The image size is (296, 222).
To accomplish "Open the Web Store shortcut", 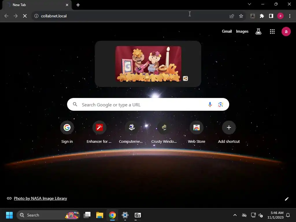I will (197, 132).
